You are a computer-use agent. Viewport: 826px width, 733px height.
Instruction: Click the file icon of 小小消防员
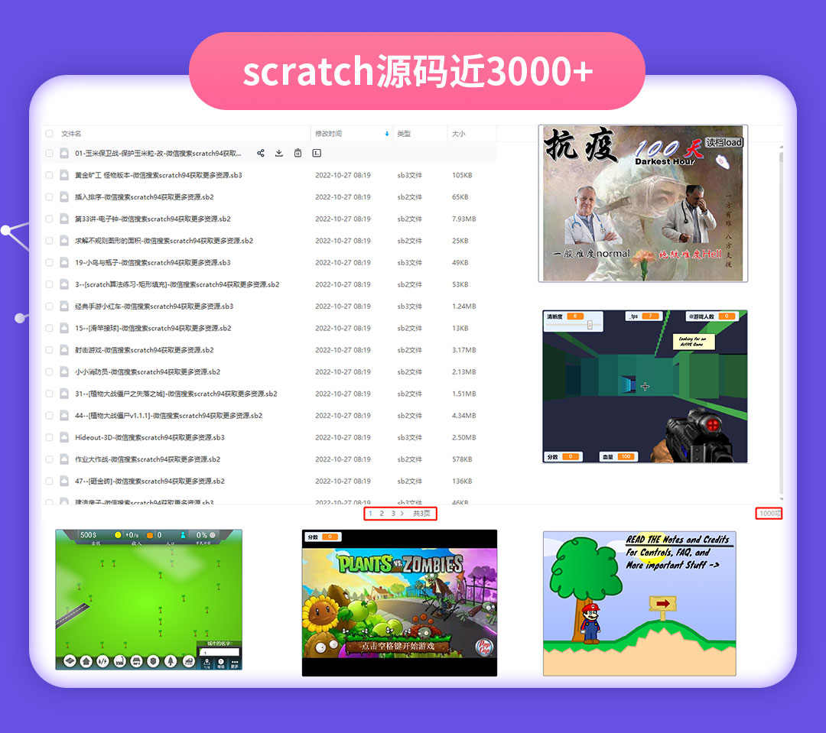tap(64, 371)
